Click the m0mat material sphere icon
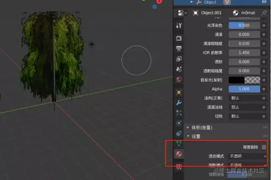271x180 pixels. point(236,13)
